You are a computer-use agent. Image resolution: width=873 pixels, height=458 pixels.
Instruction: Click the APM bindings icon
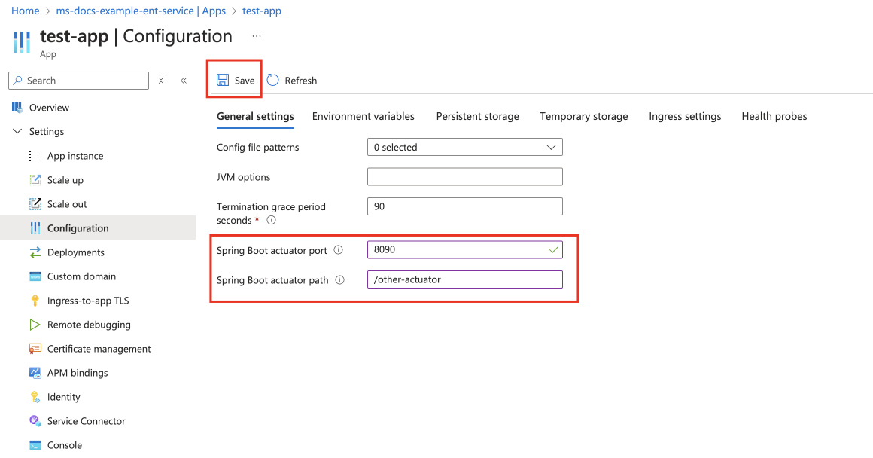[35, 373]
